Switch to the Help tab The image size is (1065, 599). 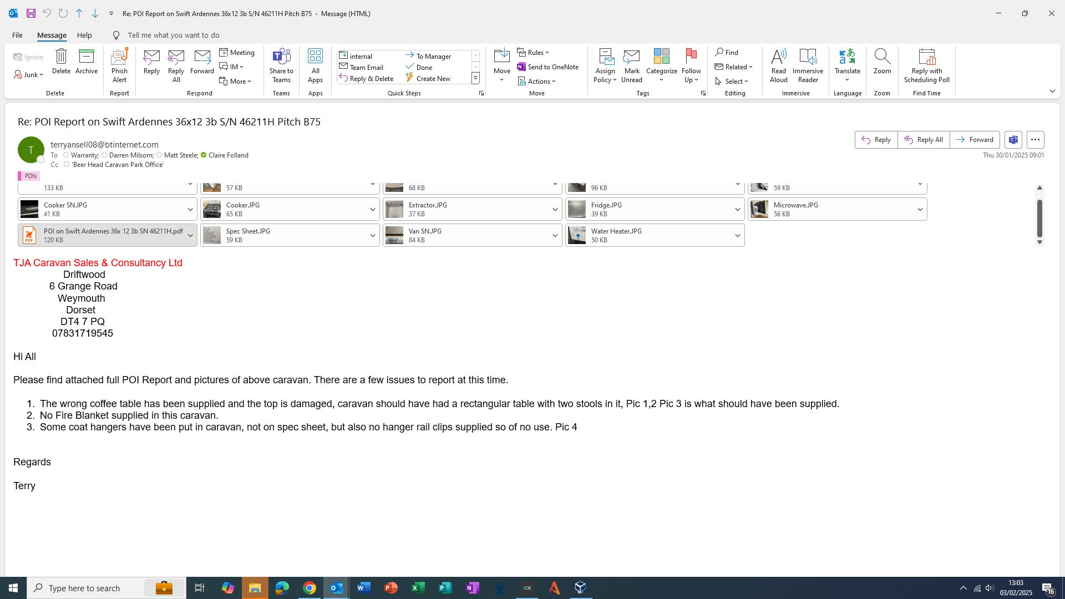(x=84, y=35)
